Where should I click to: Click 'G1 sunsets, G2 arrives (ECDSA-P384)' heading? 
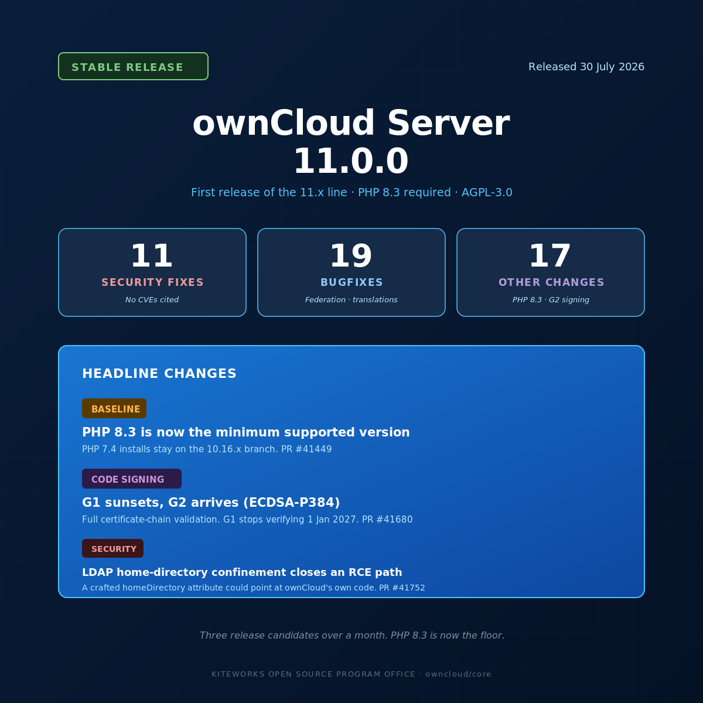pos(211,503)
